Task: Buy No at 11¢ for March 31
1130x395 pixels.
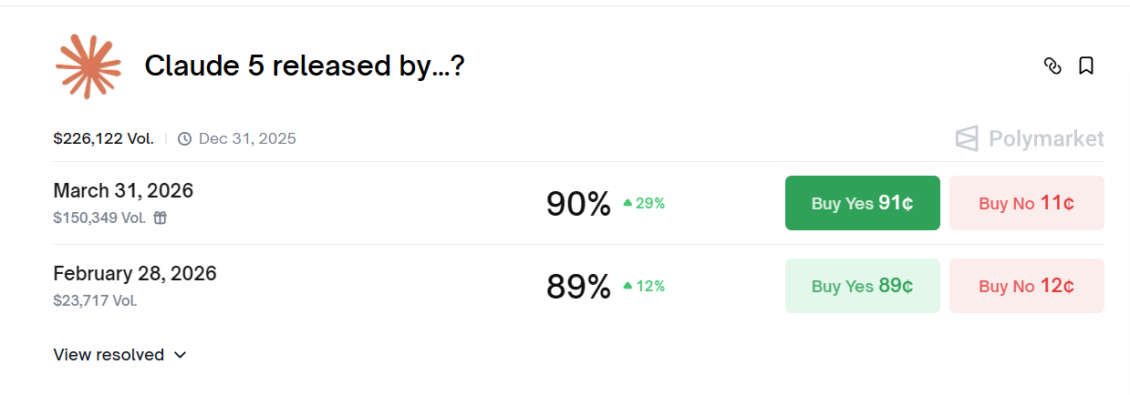Action: coord(1027,203)
